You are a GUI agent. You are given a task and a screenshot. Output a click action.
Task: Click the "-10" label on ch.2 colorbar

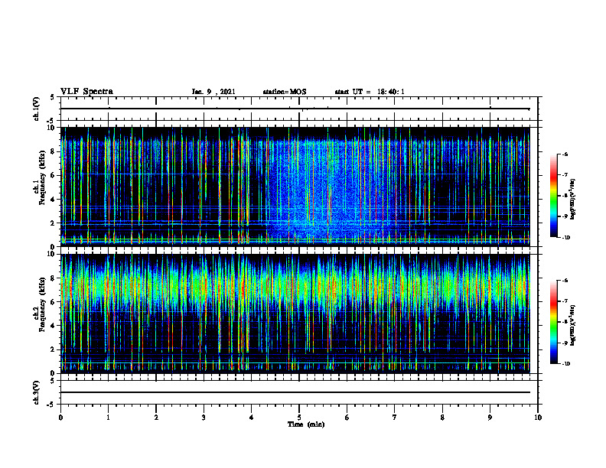click(565, 364)
